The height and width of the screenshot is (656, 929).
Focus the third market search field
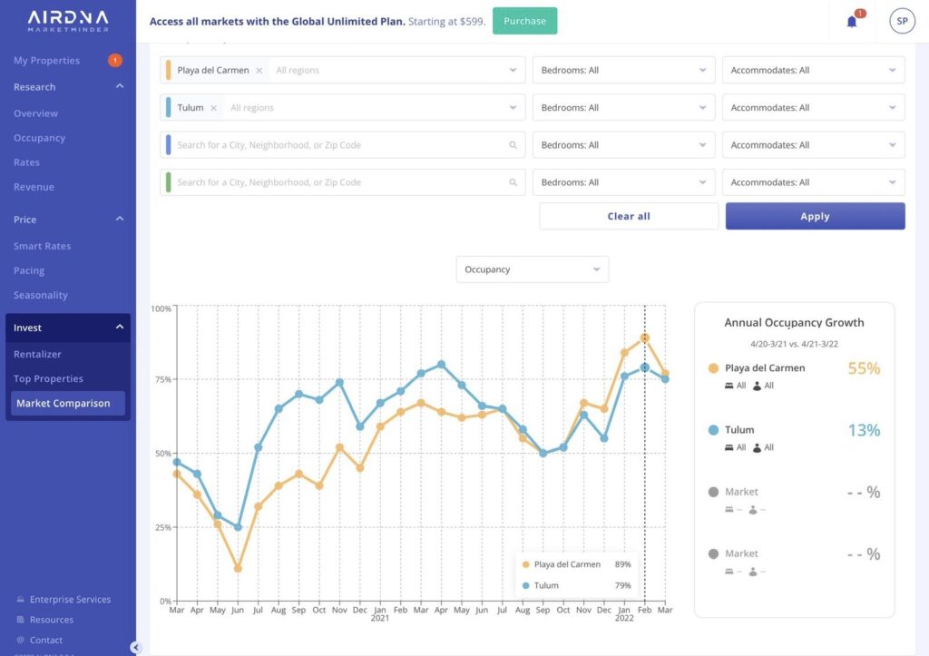click(x=342, y=145)
